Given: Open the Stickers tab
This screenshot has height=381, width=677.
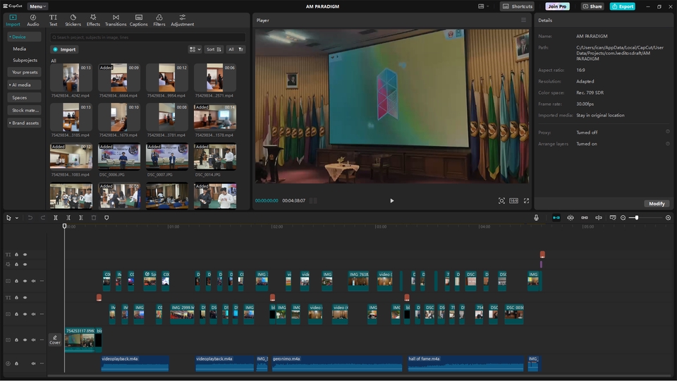Looking at the screenshot, I should tap(73, 20).
